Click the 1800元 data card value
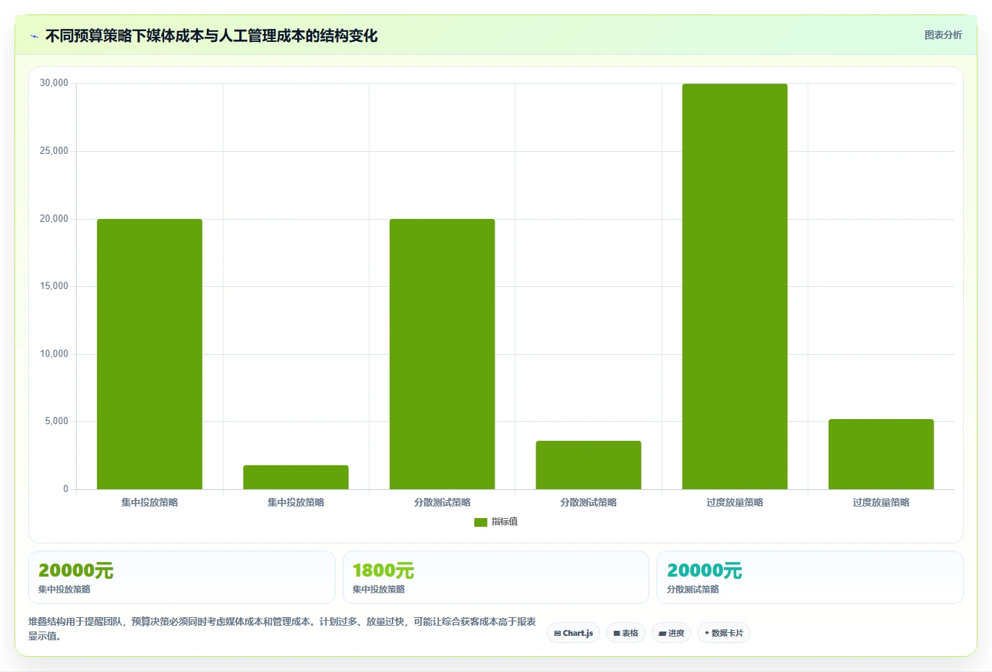992x672 pixels. point(383,571)
